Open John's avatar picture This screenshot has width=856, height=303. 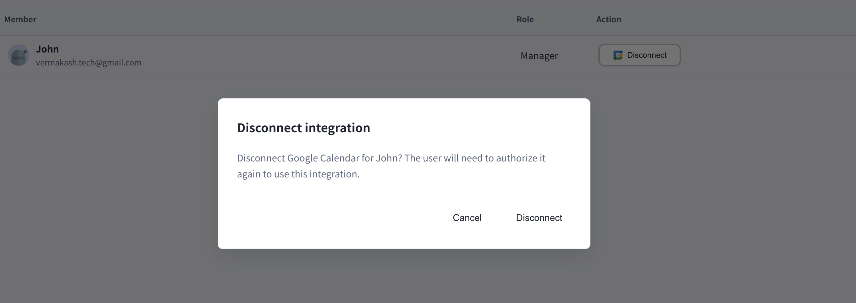(19, 55)
